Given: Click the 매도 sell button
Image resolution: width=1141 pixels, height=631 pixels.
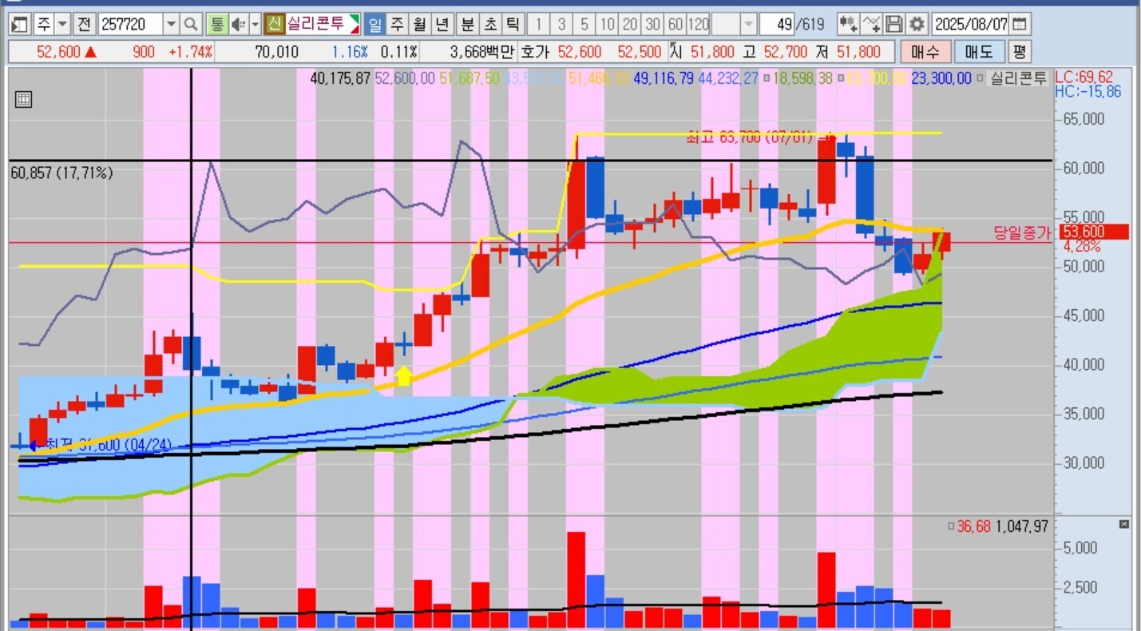Looking at the screenshot, I should 978,53.
